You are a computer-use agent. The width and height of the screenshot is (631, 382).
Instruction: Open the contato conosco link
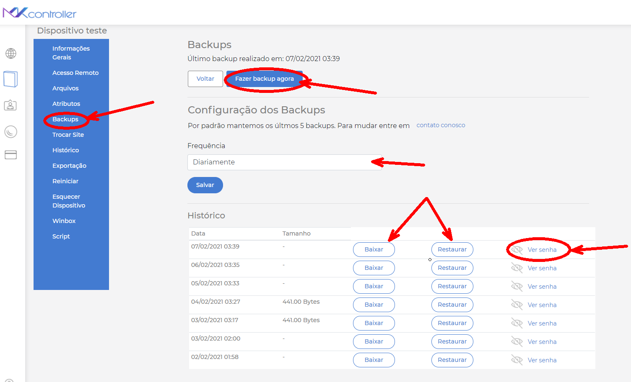click(x=441, y=125)
